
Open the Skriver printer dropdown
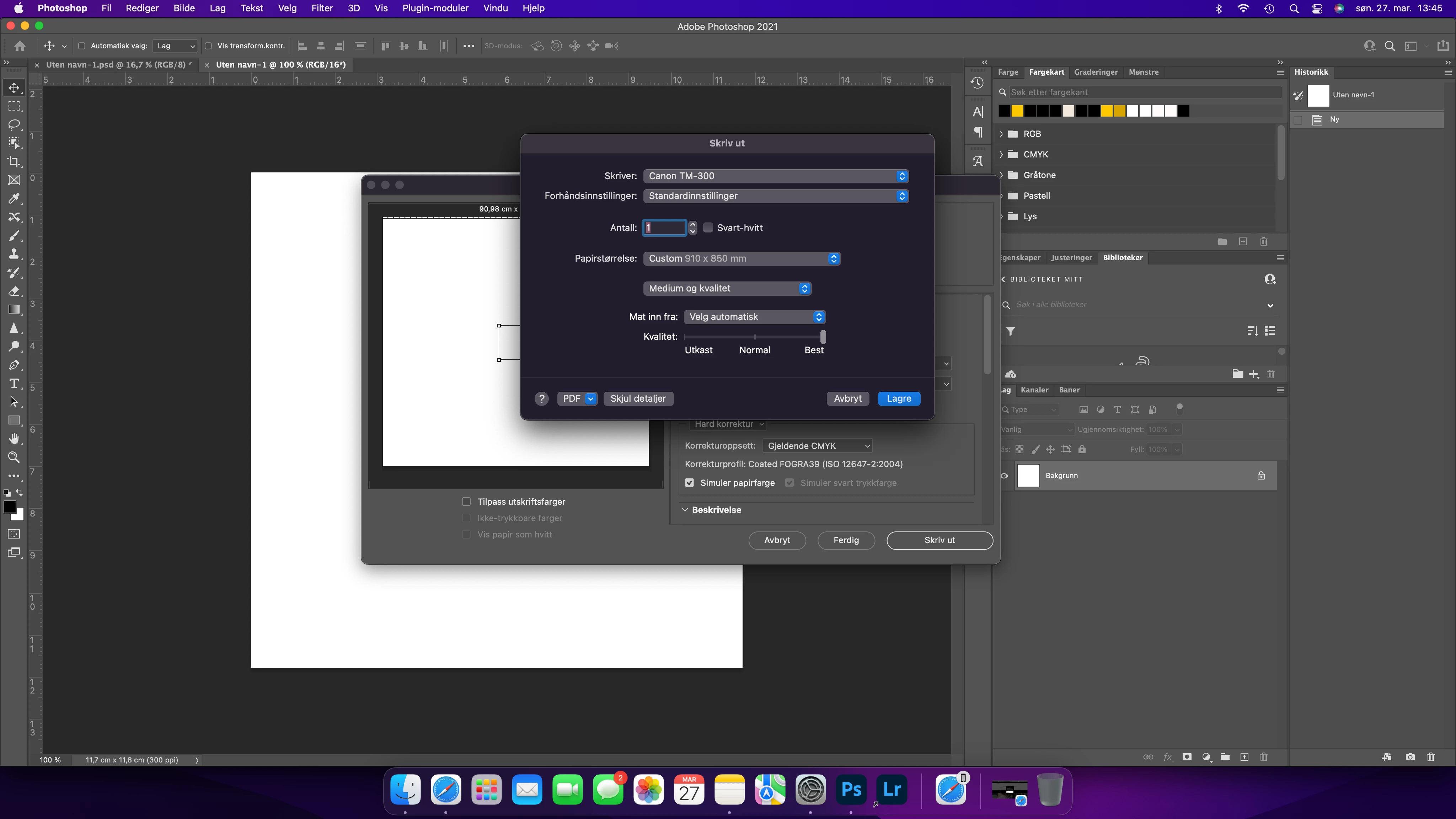point(776,176)
